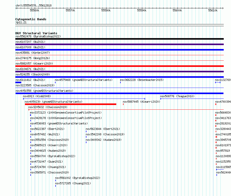
Task: Click the purple nsv6107207 track bar
Action: click(x=119, y=44)
